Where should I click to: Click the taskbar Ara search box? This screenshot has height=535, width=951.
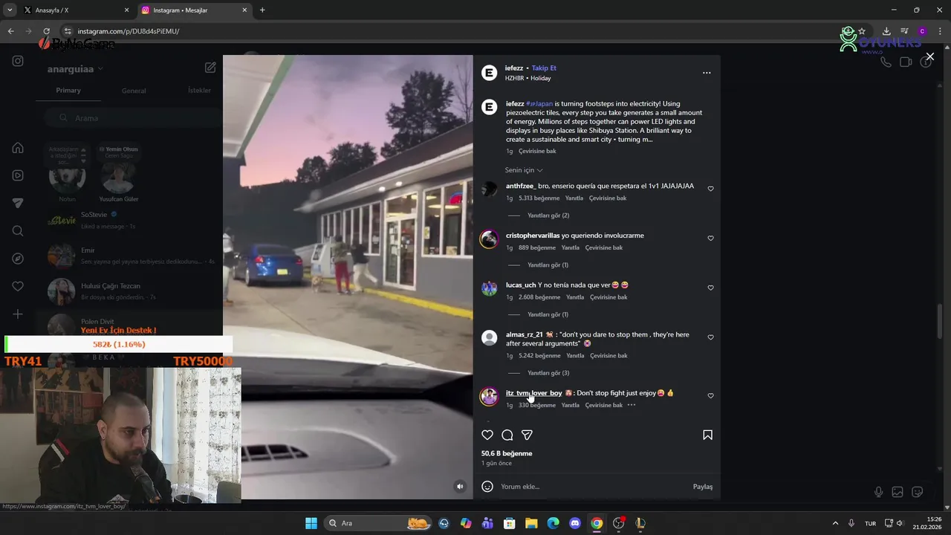coord(379,523)
